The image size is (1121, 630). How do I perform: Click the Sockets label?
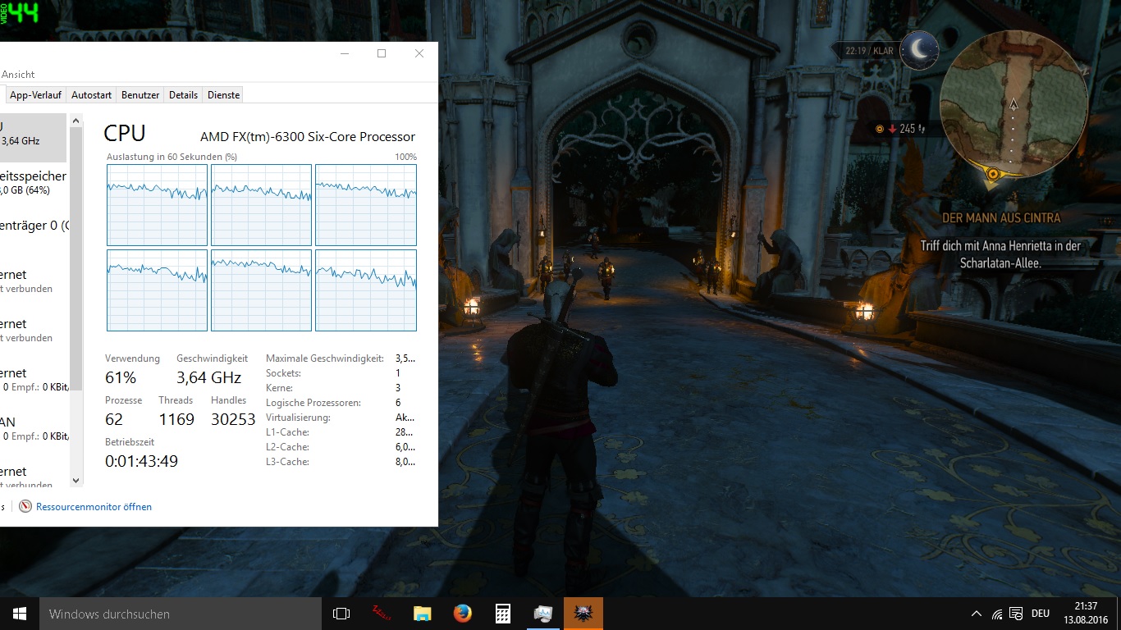[283, 373]
